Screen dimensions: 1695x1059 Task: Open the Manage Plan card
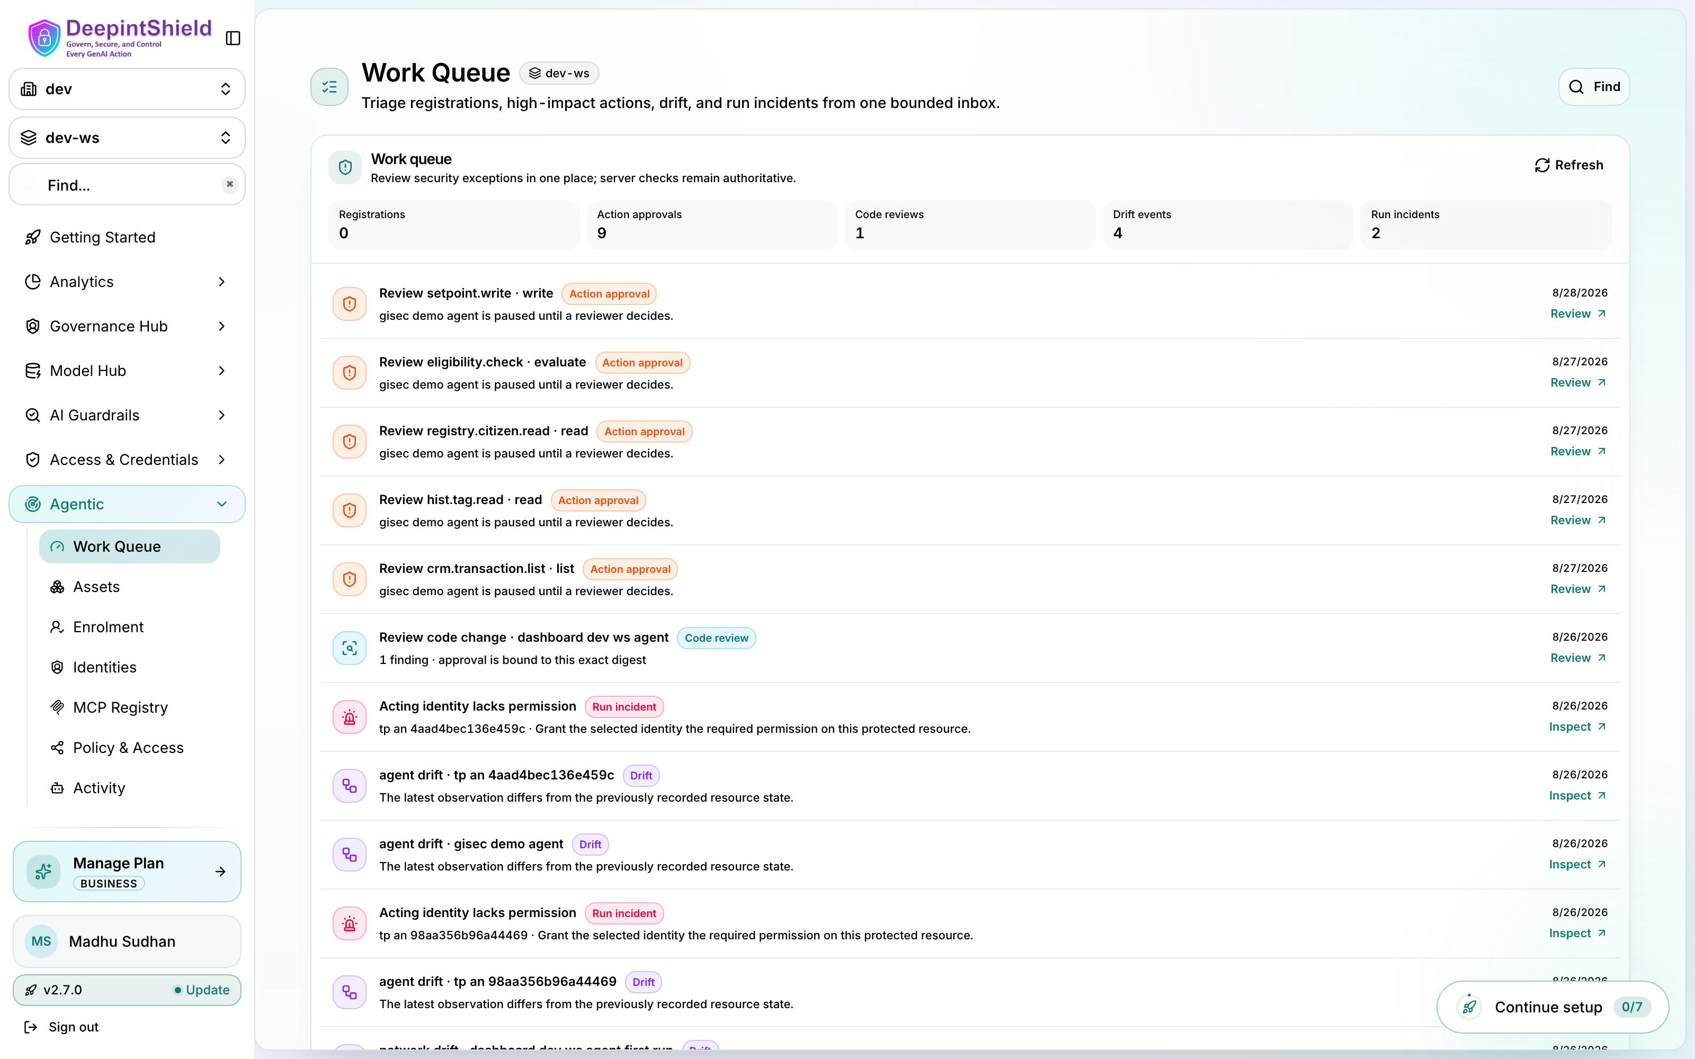[127, 872]
